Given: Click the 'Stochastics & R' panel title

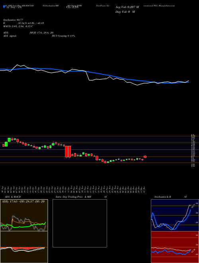Looking at the screenshot, I should 163,197.
